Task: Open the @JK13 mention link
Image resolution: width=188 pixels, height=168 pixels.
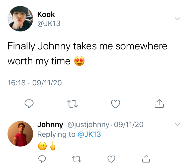Action: (89, 134)
